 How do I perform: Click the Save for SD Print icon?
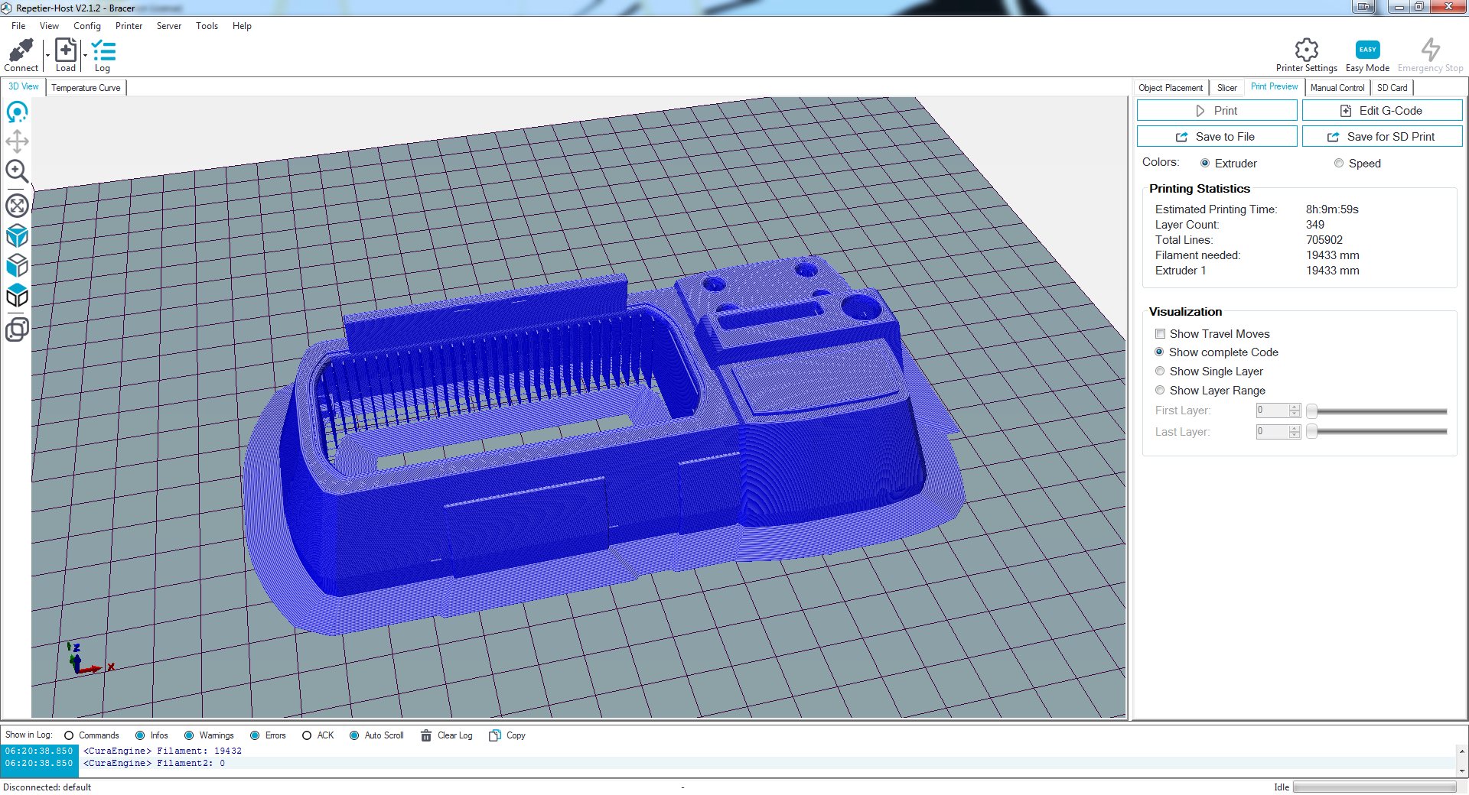(1334, 137)
